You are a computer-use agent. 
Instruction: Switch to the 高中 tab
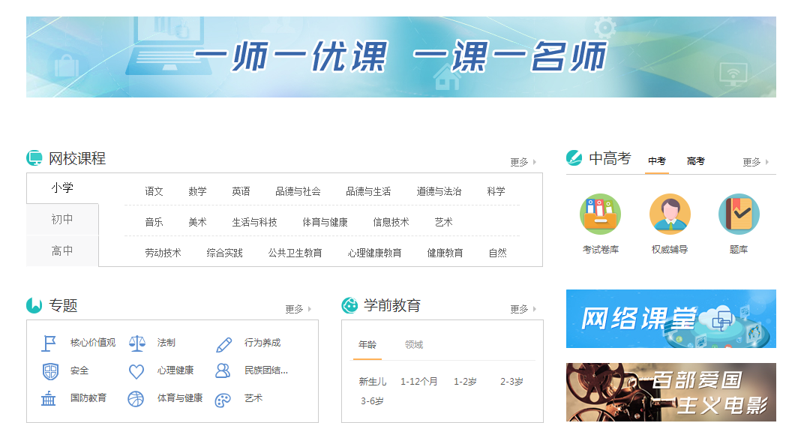tap(62, 250)
